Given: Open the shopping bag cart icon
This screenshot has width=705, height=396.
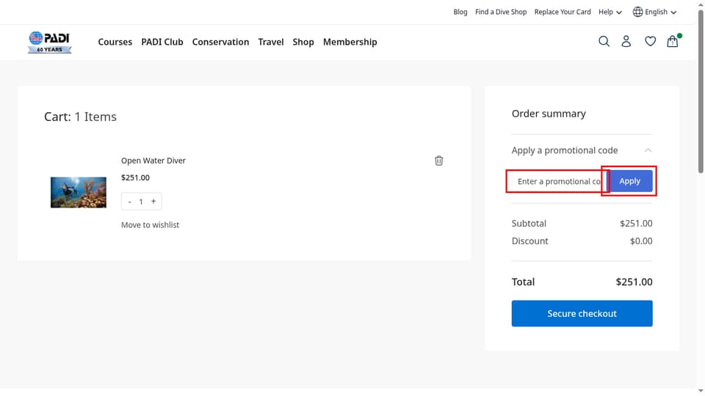Looking at the screenshot, I should tap(673, 41).
